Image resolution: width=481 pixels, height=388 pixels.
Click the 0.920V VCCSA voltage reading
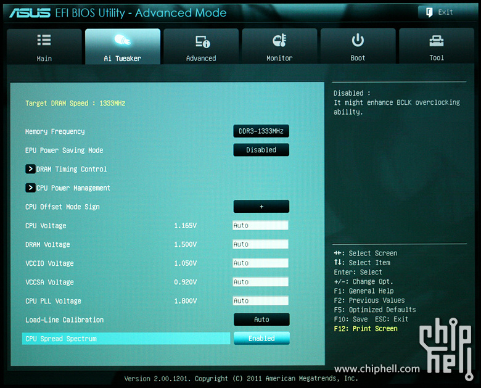[185, 282]
